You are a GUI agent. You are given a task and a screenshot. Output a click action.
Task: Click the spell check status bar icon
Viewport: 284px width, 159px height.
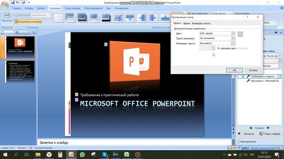click(x=31, y=148)
